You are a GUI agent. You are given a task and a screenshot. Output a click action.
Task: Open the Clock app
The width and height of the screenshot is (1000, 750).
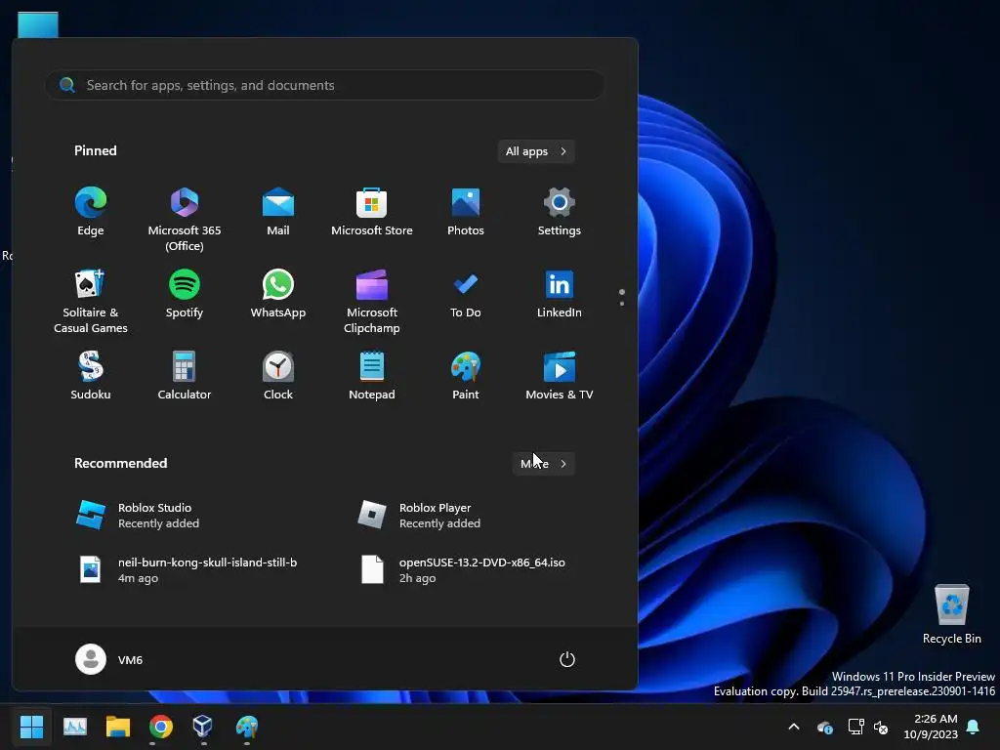point(278,376)
